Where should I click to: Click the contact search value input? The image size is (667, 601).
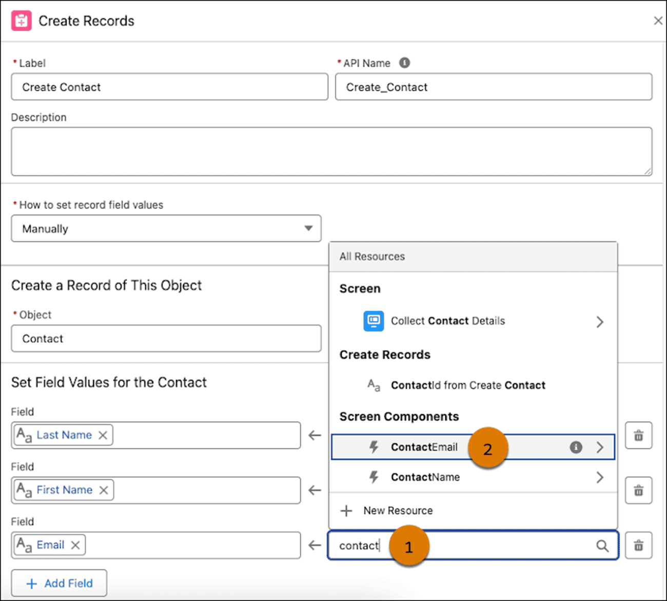tap(473, 545)
